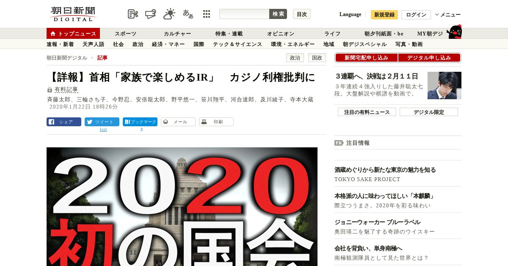Go to 天声人語 section

(93, 44)
